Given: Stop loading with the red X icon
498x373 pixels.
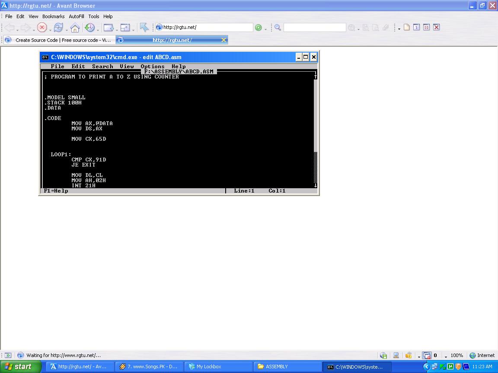Looking at the screenshot, I should click(x=41, y=28).
